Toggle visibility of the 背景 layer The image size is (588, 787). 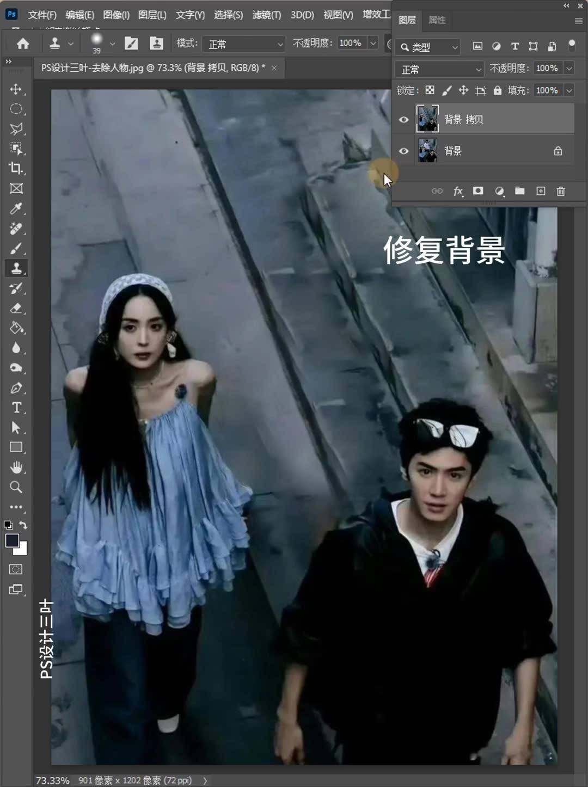403,151
